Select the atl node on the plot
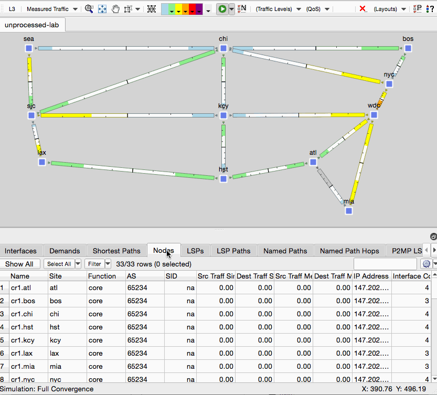This screenshot has height=395, width=437. [x=313, y=162]
